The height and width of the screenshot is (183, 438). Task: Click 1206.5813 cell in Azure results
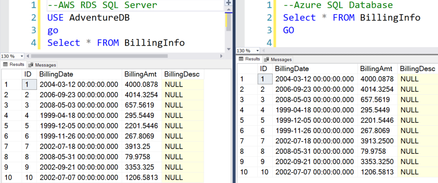(x=378, y=172)
